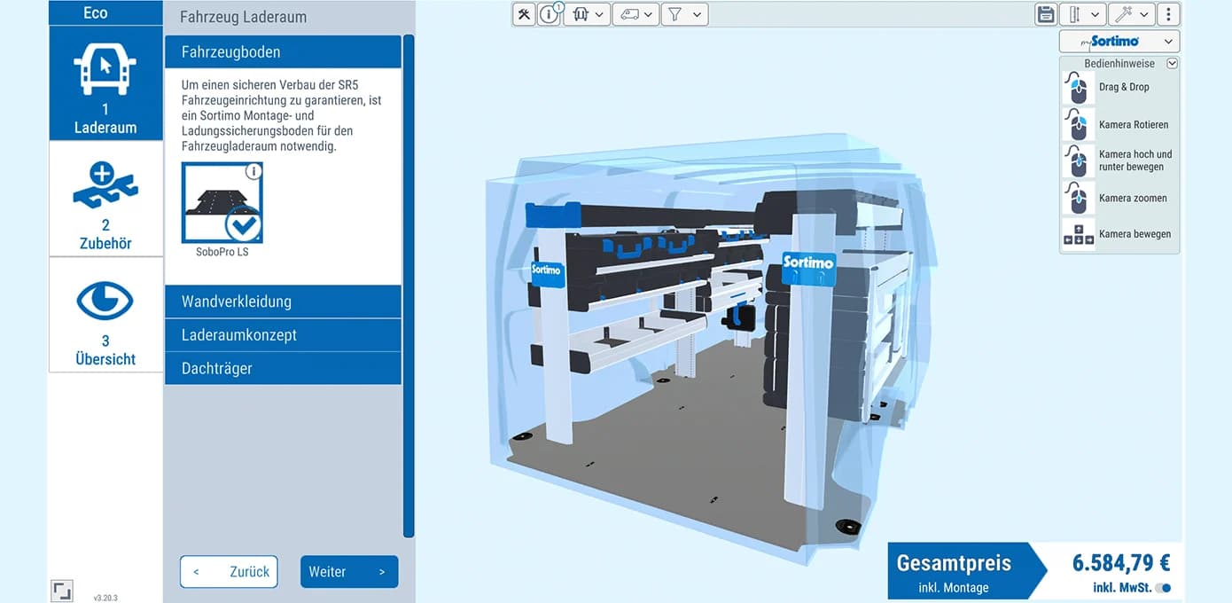Select the Kamera zoomen mouse icon
1232x603 pixels.
click(x=1078, y=198)
